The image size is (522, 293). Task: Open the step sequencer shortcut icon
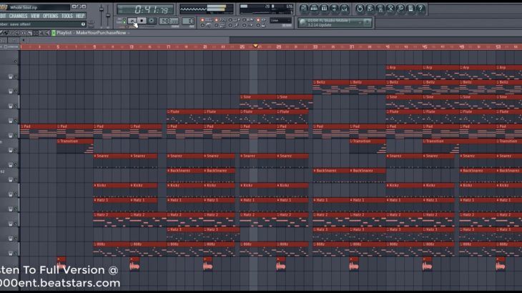(314, 9)
